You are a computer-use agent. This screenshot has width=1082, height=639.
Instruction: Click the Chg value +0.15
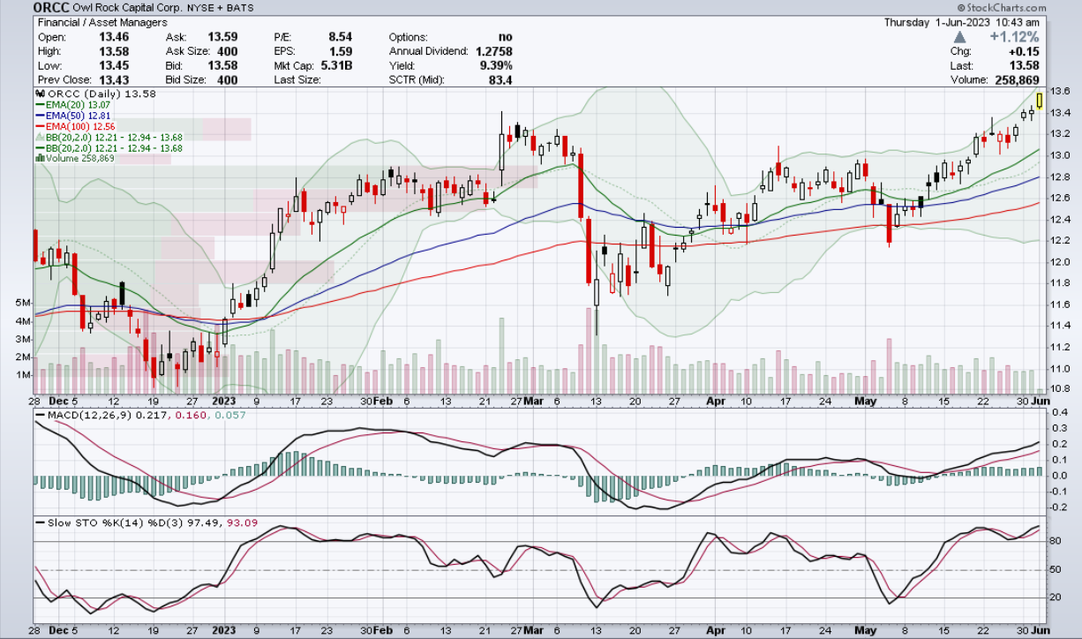[x=1024, y=51]
